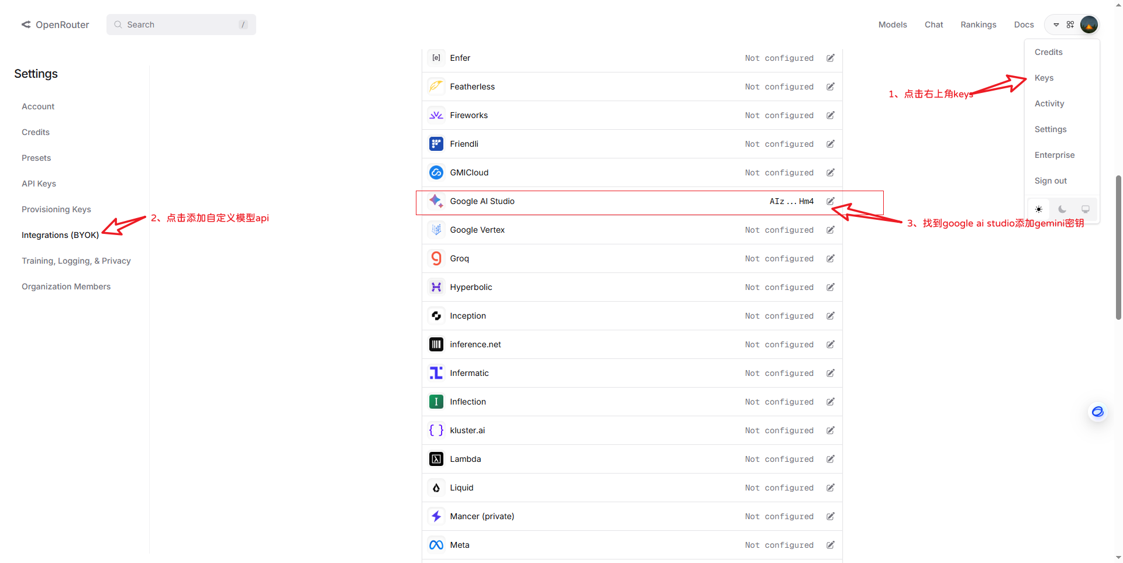The image size is (1123, 563).
Task: Edit the Inflection provider key
Action: 831,402
